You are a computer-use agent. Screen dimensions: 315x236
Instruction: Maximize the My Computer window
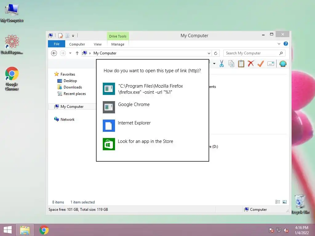(x=272, y=34)
